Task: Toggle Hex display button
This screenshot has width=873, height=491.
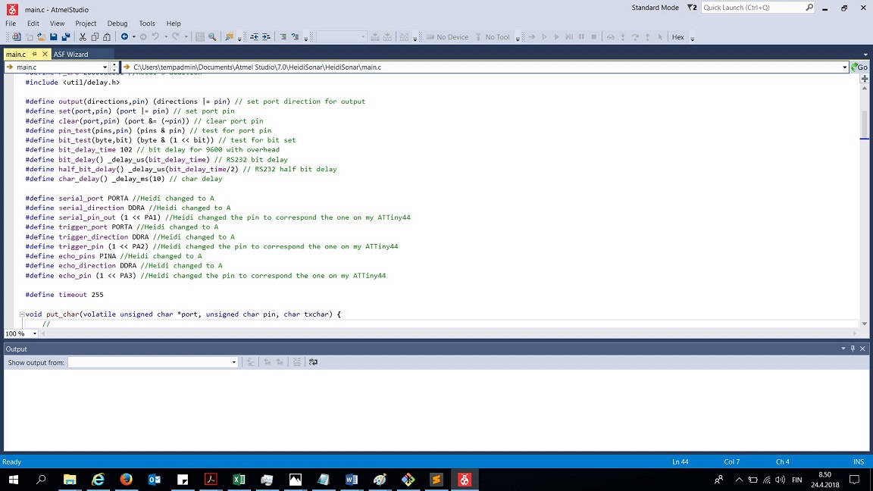Action: tap(677, 36)
